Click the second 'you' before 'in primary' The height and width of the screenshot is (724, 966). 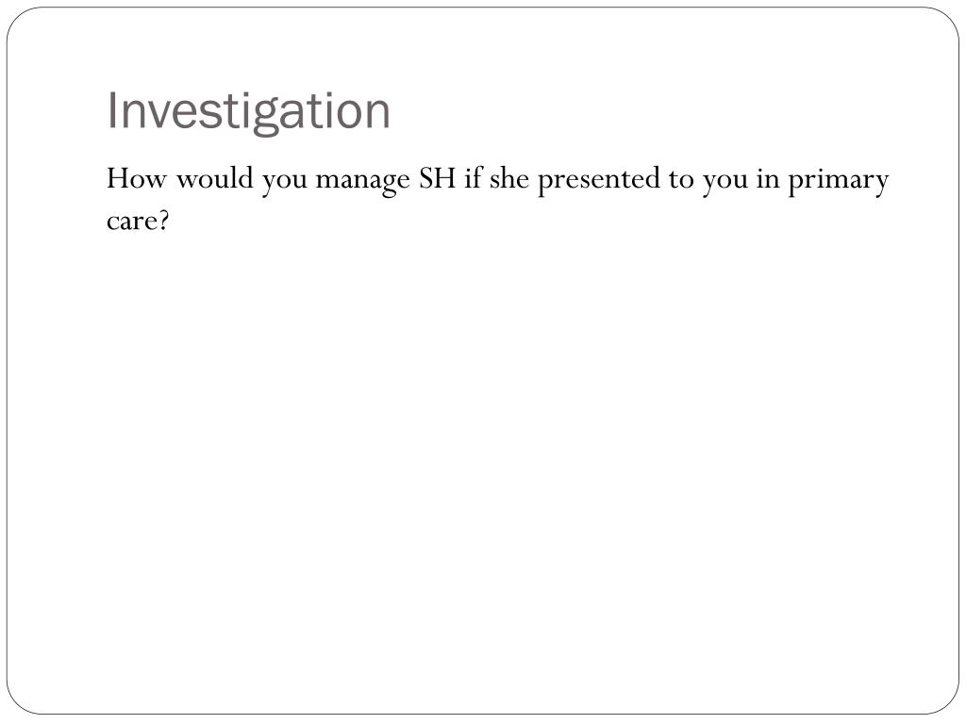pos(725,182)
